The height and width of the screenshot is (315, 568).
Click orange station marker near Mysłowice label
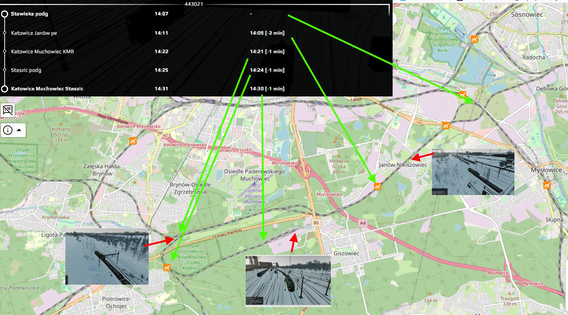point(547,185)
